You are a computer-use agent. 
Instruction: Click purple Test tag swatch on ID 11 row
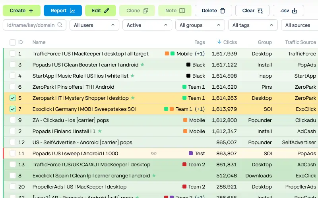191,153
